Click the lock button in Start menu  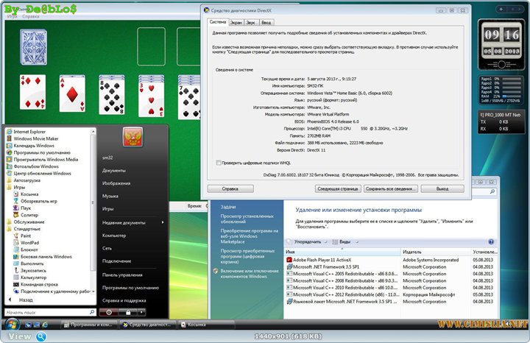click(129, 312)
